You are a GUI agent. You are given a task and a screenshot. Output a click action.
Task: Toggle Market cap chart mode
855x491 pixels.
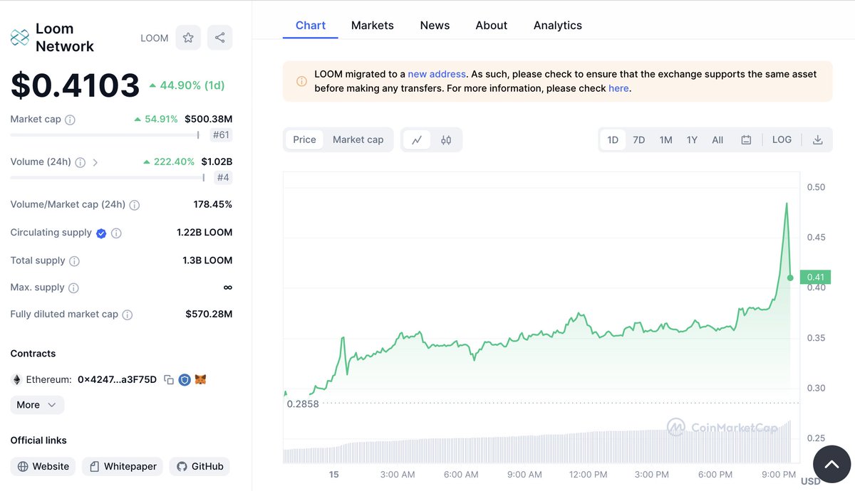pos(358,139)
